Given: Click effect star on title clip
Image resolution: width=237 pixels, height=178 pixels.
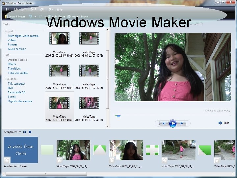Looking at the screenshot, I should pos(7,160).
